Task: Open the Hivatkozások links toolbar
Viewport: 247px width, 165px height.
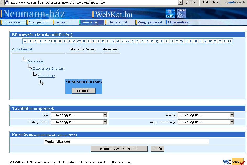Action: click(210, 2)
